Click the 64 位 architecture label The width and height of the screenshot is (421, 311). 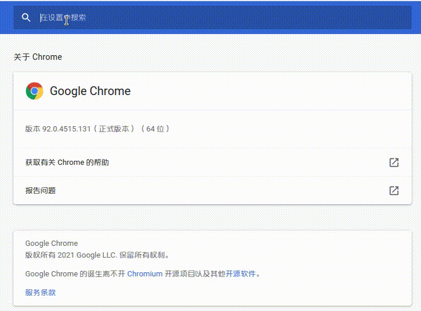[x=155, y=129]
